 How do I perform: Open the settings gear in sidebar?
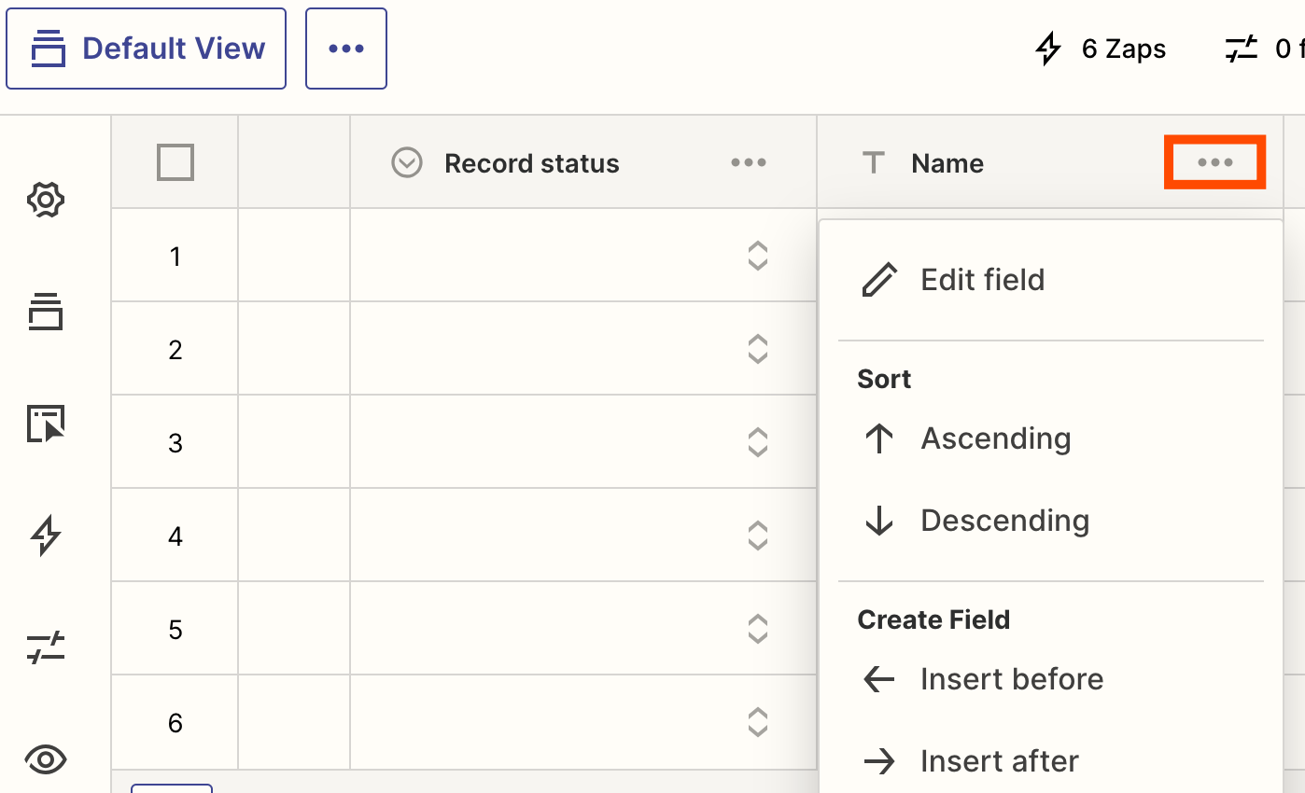click(x=46, y=200)
